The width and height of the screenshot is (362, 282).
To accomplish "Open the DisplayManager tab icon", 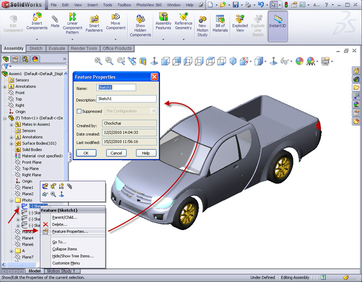I will coord(35,59).
